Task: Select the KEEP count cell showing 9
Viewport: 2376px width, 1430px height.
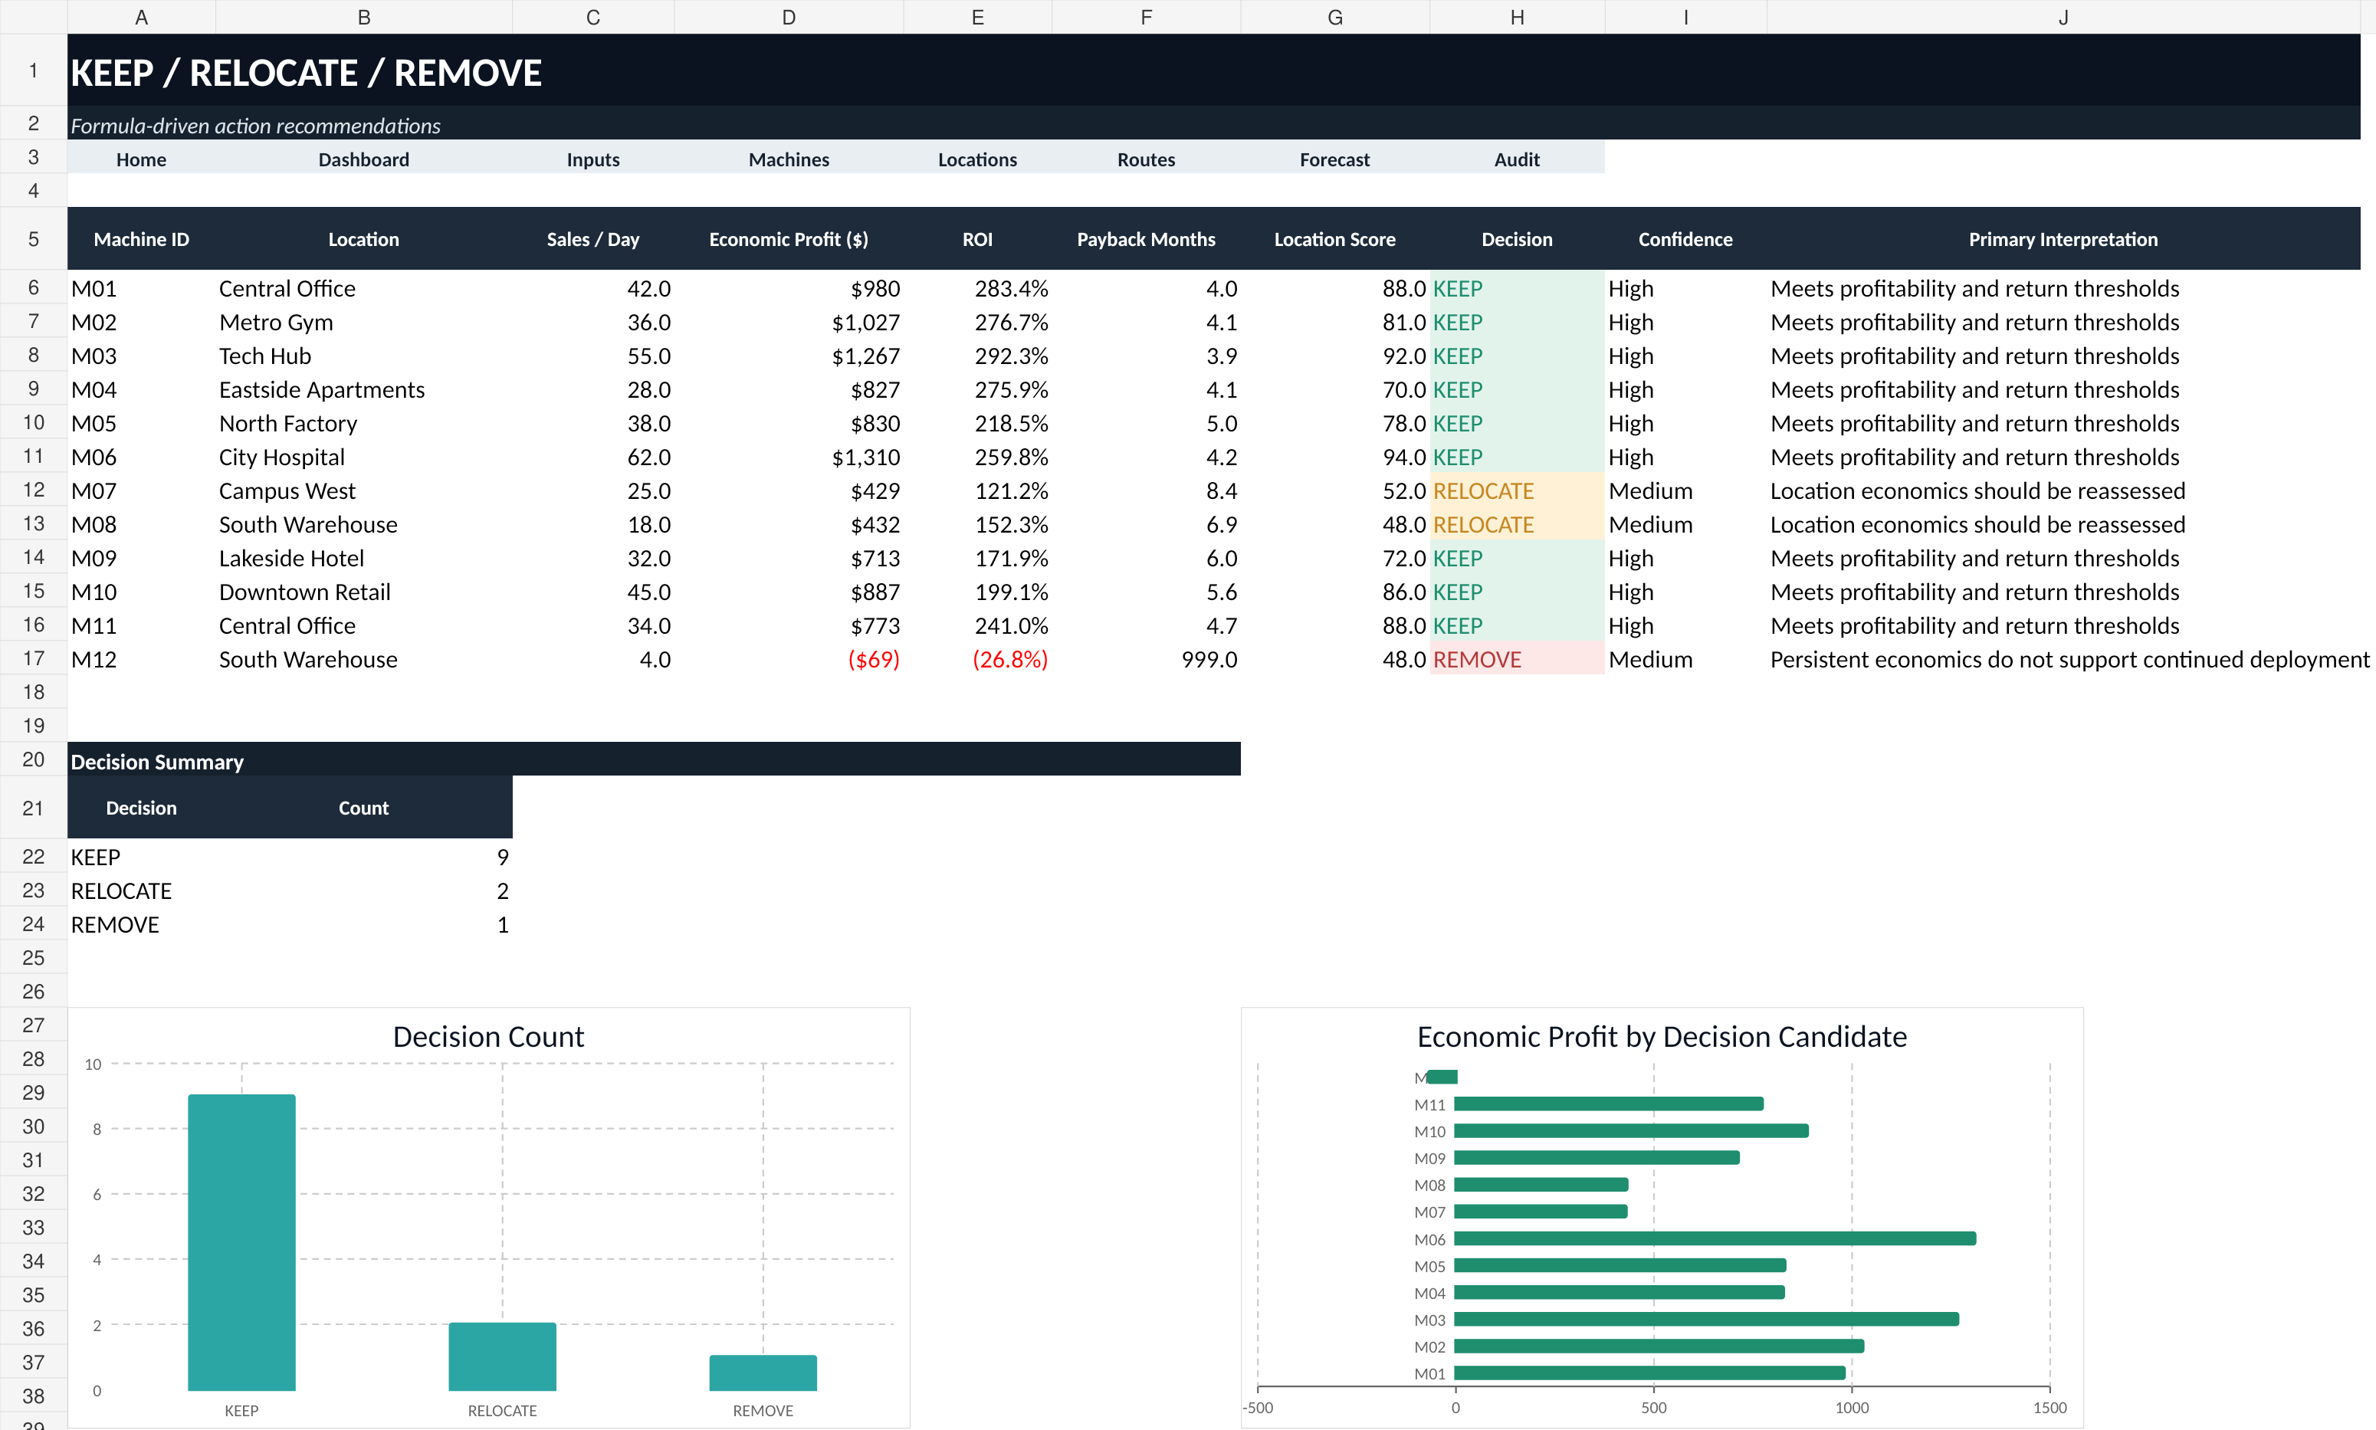Action: [x=363, y=857]
